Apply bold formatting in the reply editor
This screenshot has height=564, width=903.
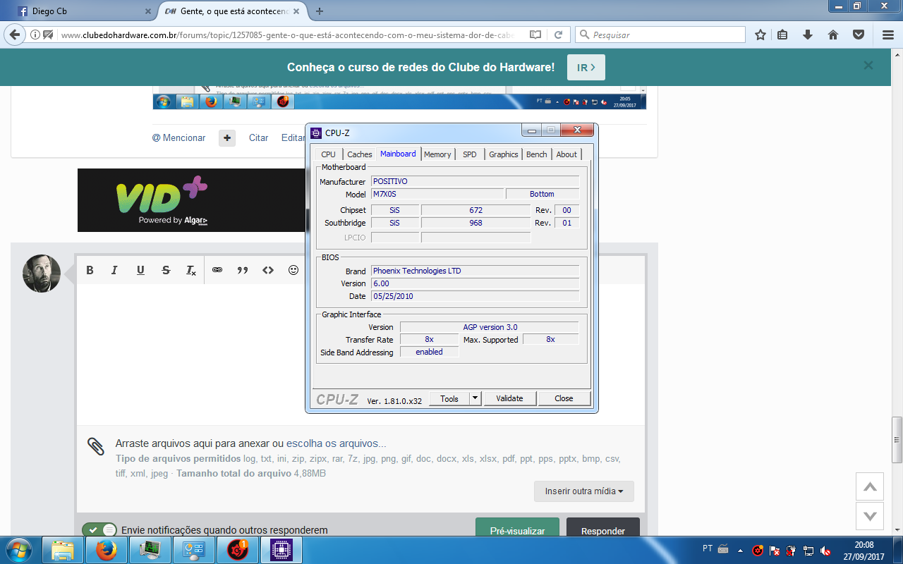[x=90, y=270]
